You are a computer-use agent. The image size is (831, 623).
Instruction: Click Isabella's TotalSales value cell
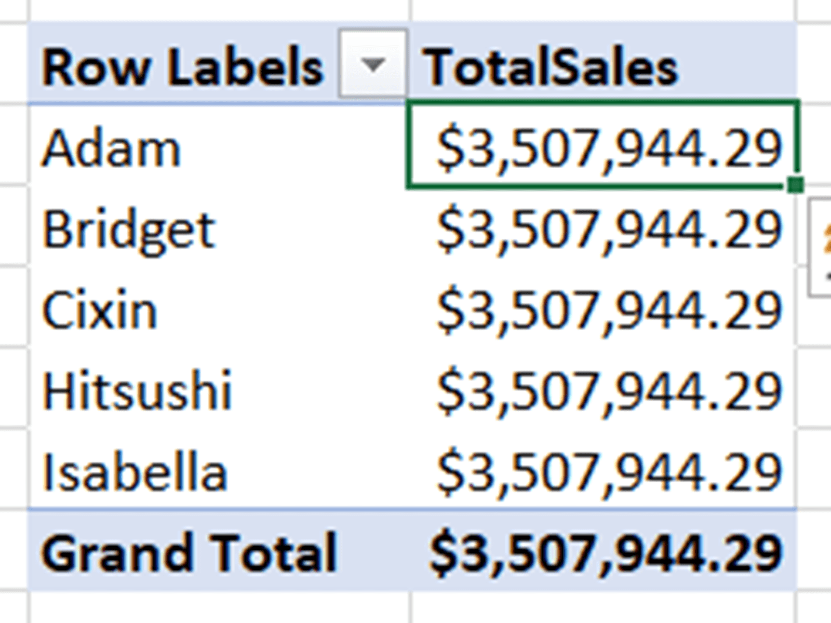[608, 472]
